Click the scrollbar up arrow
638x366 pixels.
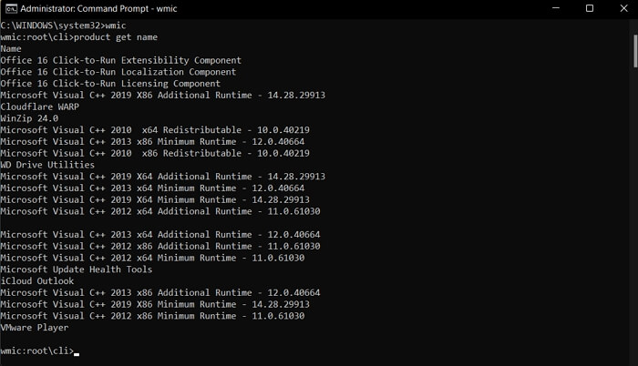click(633, 24)
